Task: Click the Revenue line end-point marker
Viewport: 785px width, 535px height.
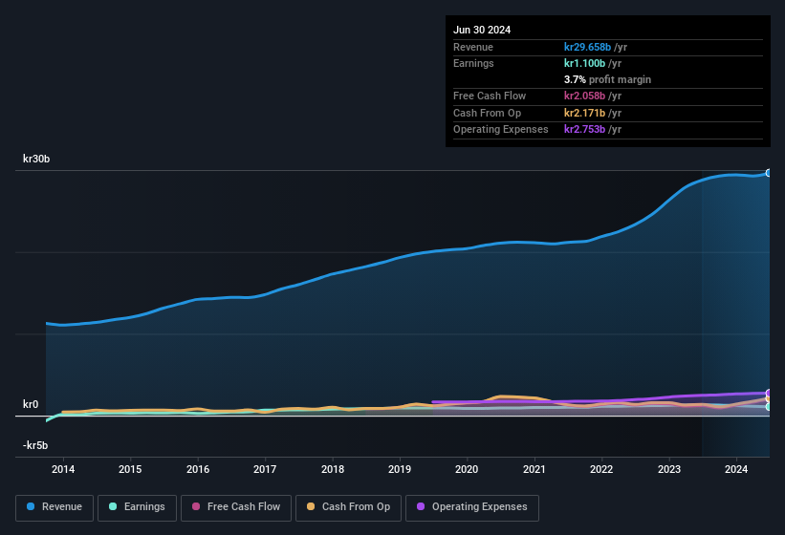Action: (769, 173)
